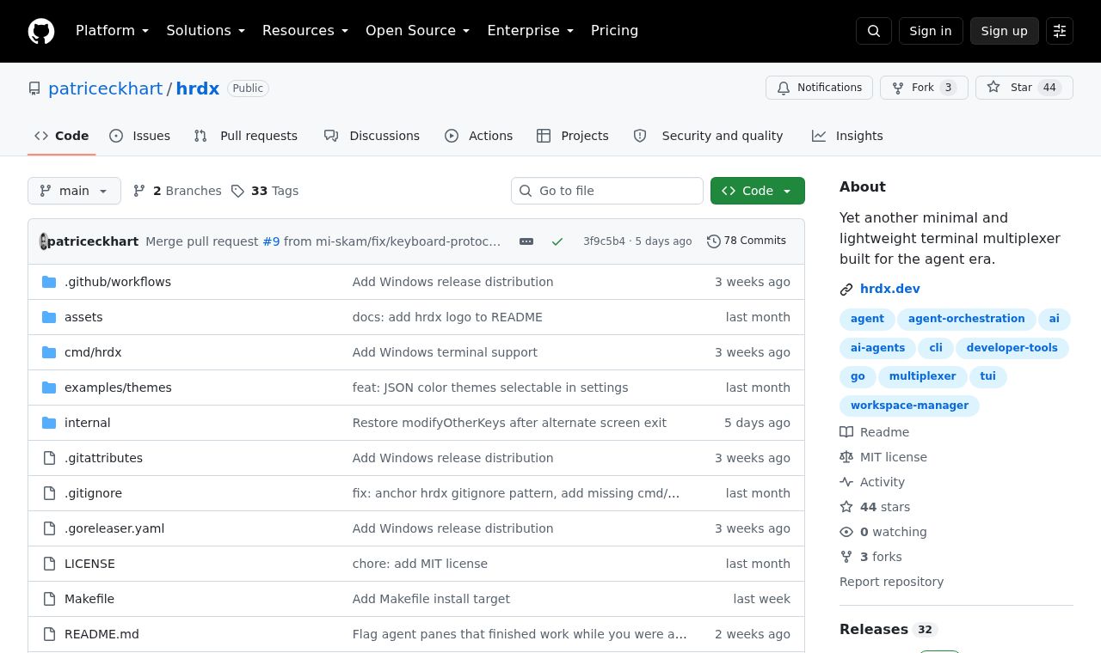
Task: Click the Sign up button
Action: point(1005,31)
